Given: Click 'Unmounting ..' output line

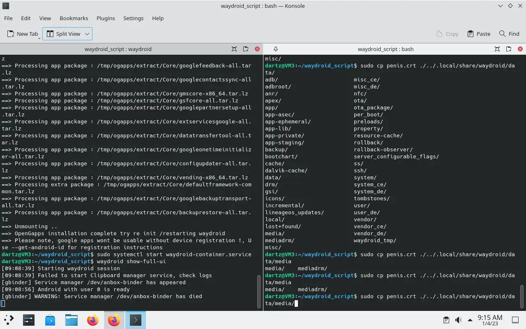Looking at the screenshot, I should pos(30,226).
